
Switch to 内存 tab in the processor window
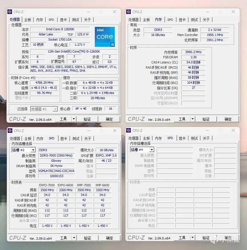pyautogui.click(x=39, y=20)
